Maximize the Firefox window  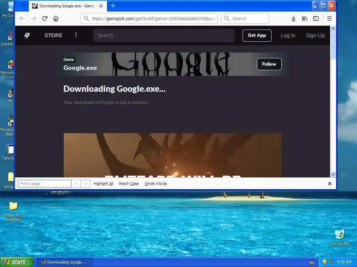click(x=324, y=6)
